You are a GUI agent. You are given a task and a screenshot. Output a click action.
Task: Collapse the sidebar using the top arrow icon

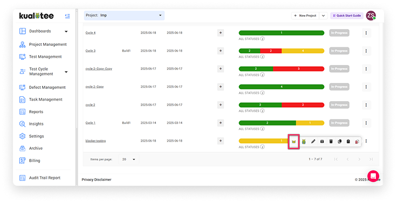coord(67,16)
